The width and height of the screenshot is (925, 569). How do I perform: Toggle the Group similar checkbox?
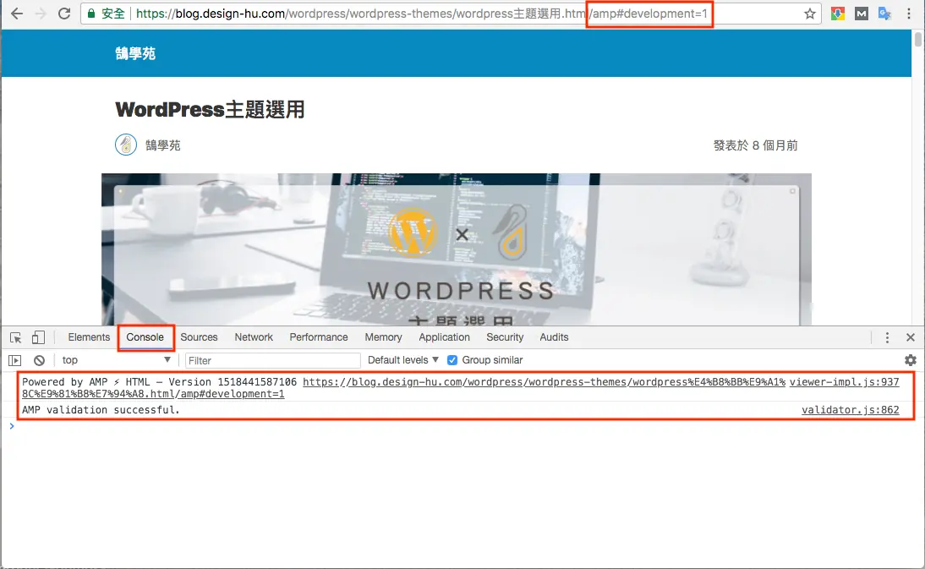pos(452,360)
